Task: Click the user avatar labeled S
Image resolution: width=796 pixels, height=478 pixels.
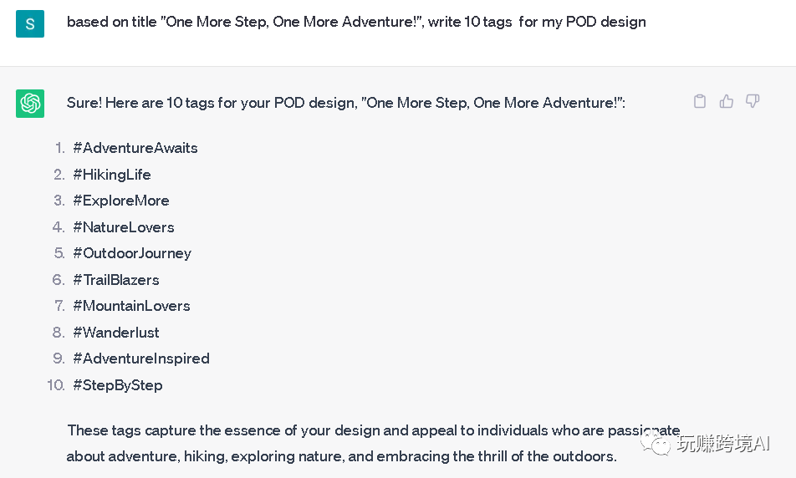Action: 30,23
